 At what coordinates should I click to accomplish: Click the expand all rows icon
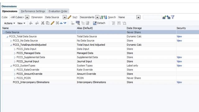point(113,23)
